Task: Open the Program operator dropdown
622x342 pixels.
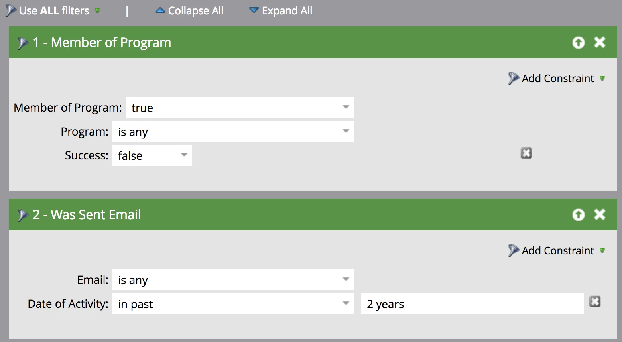Action: click(233, 132)
